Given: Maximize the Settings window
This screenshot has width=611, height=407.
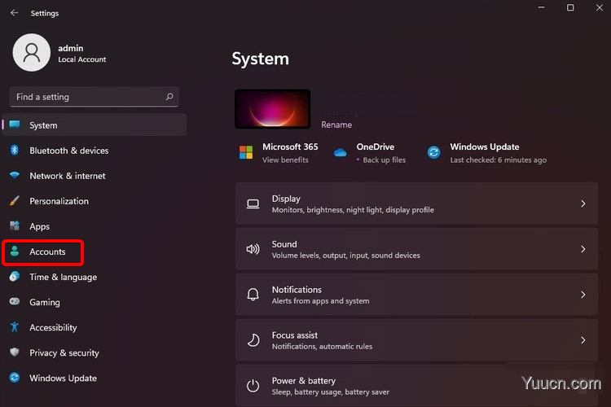Looking at the screenshot, I should click(570, 8).
